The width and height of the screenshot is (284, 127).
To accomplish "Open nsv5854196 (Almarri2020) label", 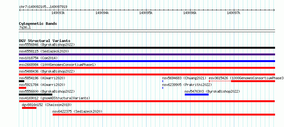I will (42, 78).
